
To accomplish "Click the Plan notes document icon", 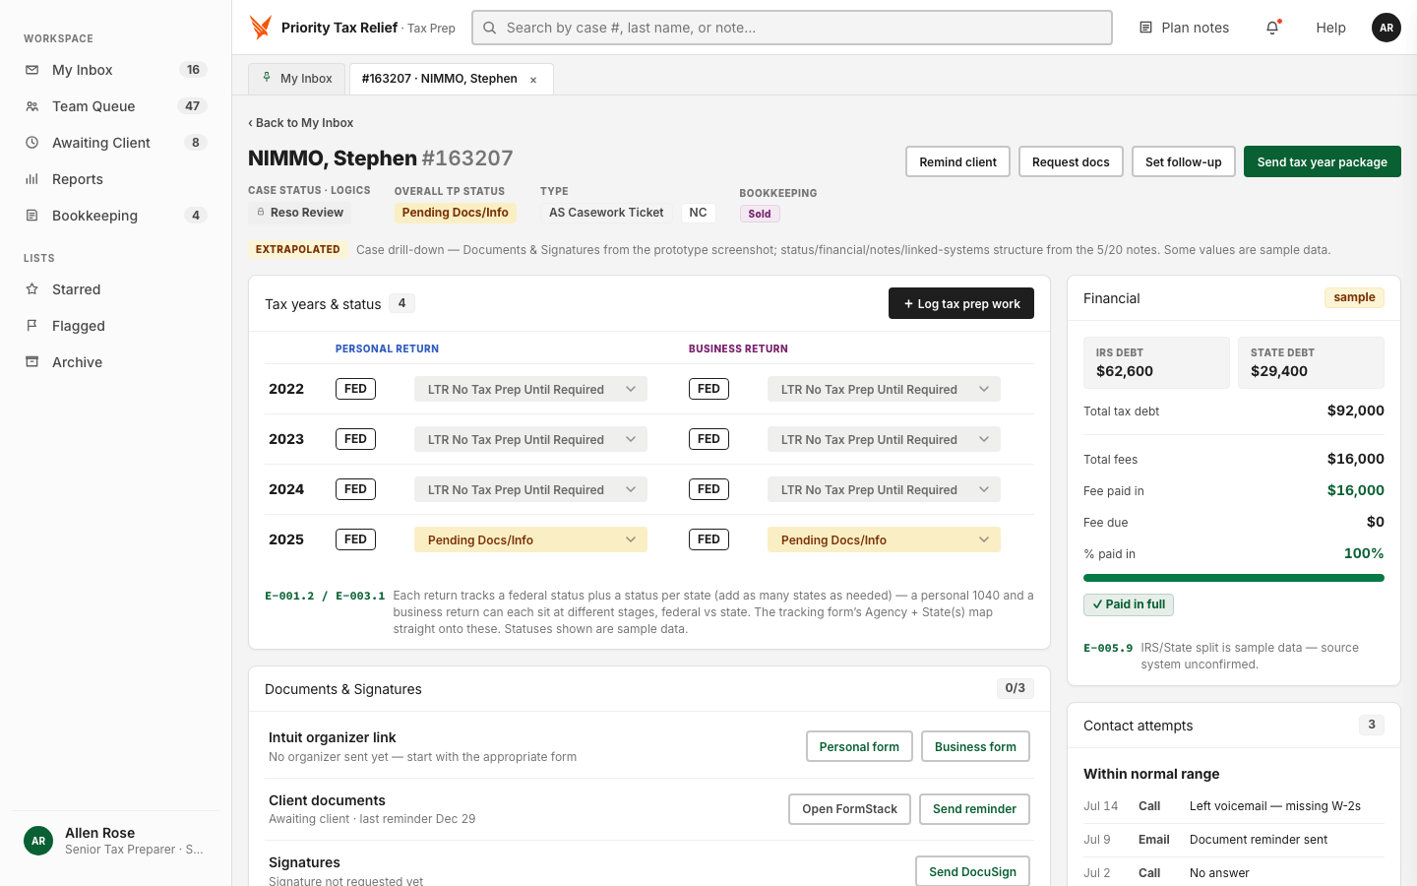I will pos(1145,28).
